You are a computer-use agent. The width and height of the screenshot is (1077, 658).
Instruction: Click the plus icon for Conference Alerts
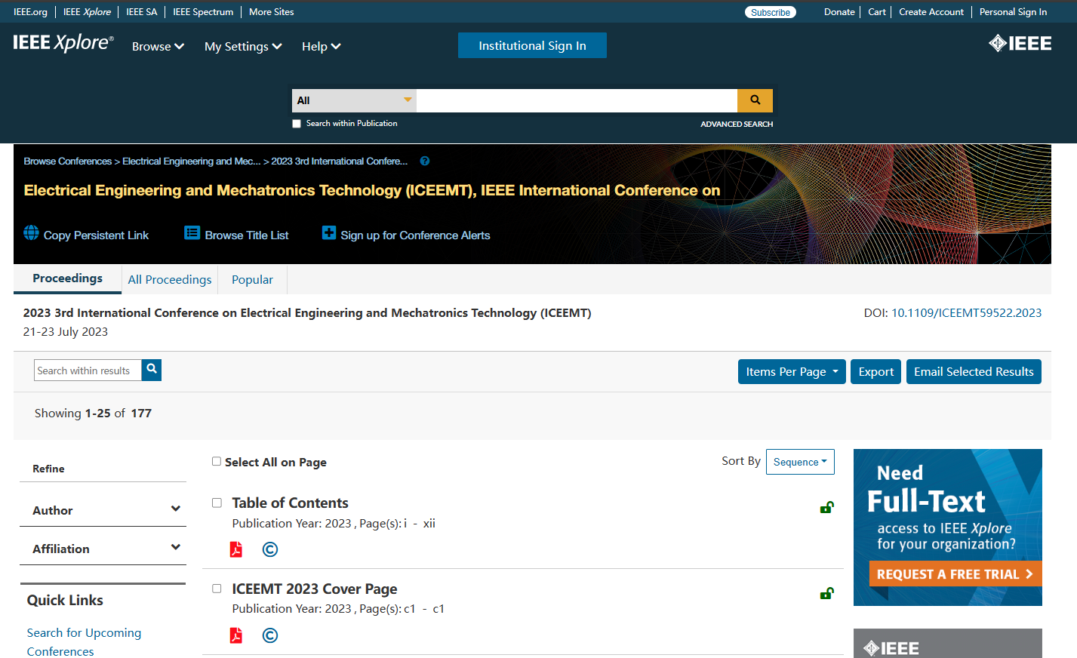(329, 233)
